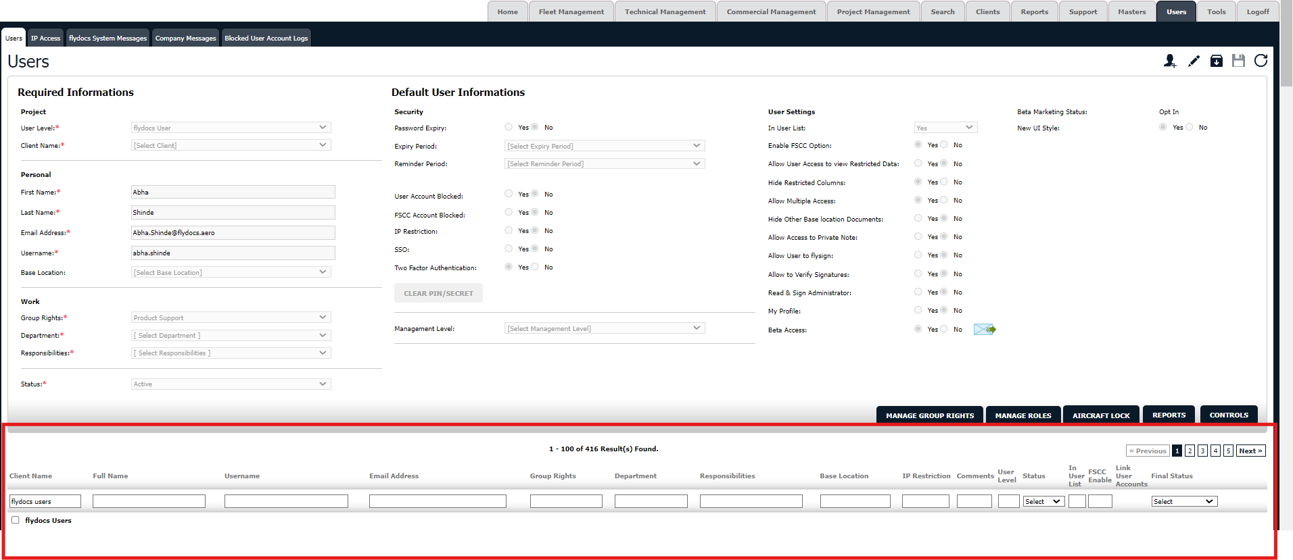The width and height of the screenshot is (1293, 560).
Task: Click the Logoff menu item
Action: coord(1258,11)
